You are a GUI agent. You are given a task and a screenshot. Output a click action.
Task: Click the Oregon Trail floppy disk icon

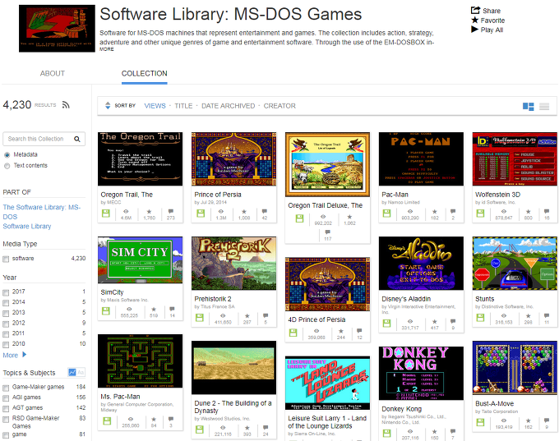tap(106, 214)
